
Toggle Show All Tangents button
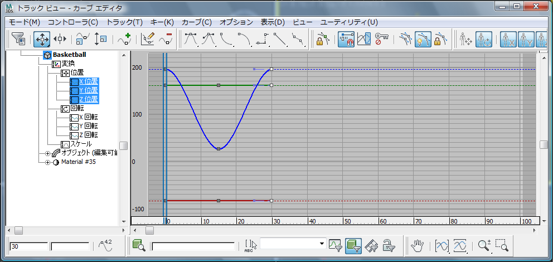click(x=405, y=39)
